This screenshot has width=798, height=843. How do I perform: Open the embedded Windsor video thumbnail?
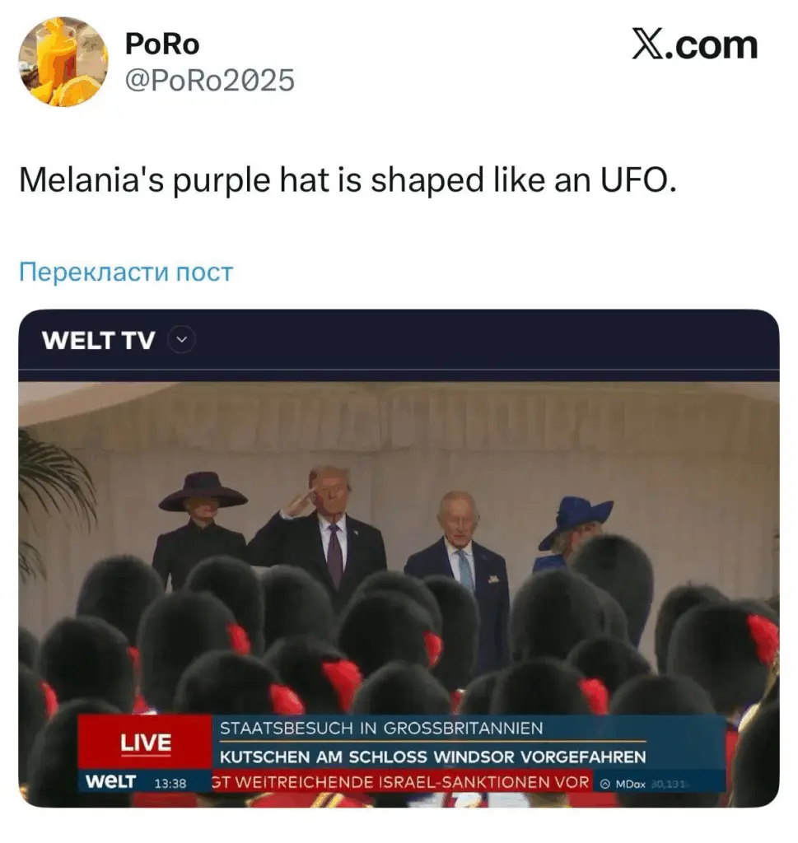click(399, 594)
